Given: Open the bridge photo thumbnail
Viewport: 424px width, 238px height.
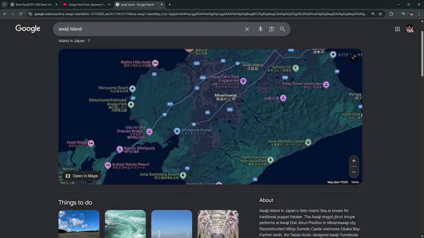Looking at the screenshot, I should point(172,224).
